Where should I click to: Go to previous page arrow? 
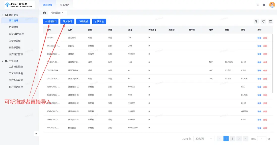[219, 139]
